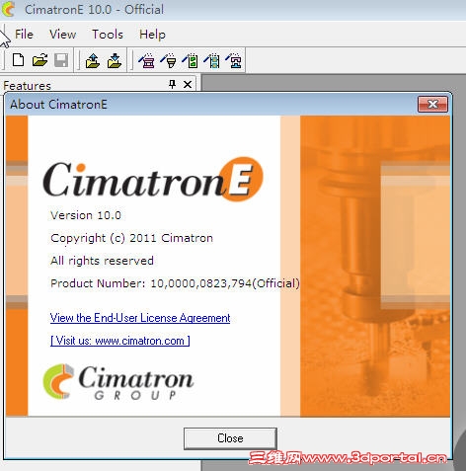Click the 'About CimatronE' dialog title

pyautogui.click(x=58, y=105)
